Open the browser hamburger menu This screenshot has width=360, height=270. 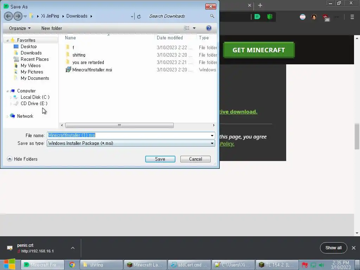352,17
